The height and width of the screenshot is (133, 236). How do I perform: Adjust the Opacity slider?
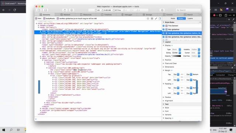176,56
